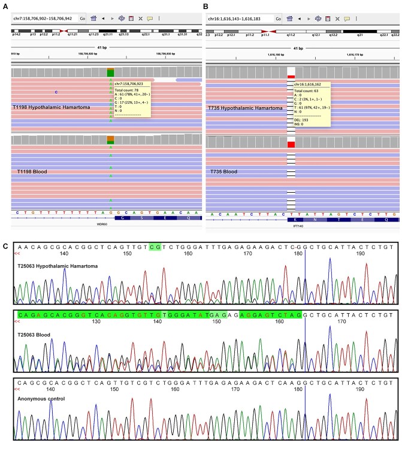The image size is (402, 449).
Task: Click the N amino acid box in IFT140 track
Action: point(315,220)
